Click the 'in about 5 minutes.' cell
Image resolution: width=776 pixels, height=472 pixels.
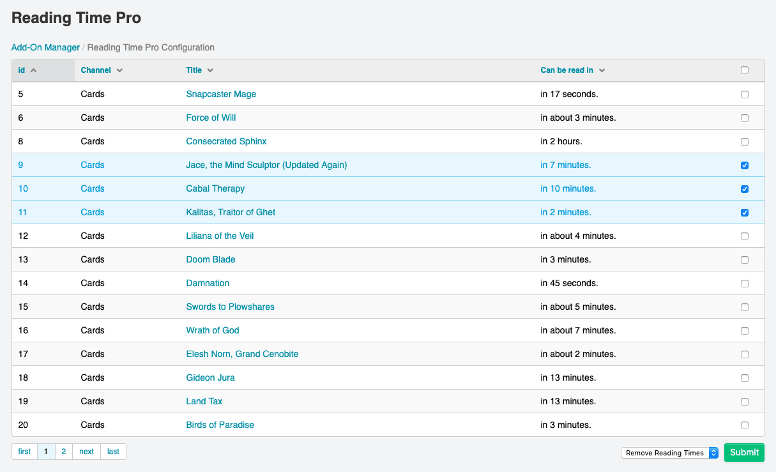(578, 307)
